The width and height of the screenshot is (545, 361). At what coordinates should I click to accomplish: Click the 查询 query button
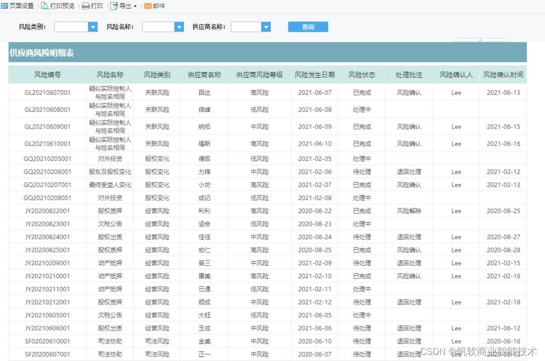pos(308,27)
